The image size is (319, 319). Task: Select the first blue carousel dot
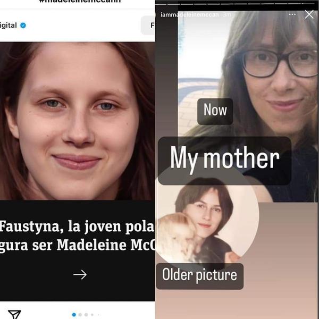pyautogui.click(x=74, y=315)
